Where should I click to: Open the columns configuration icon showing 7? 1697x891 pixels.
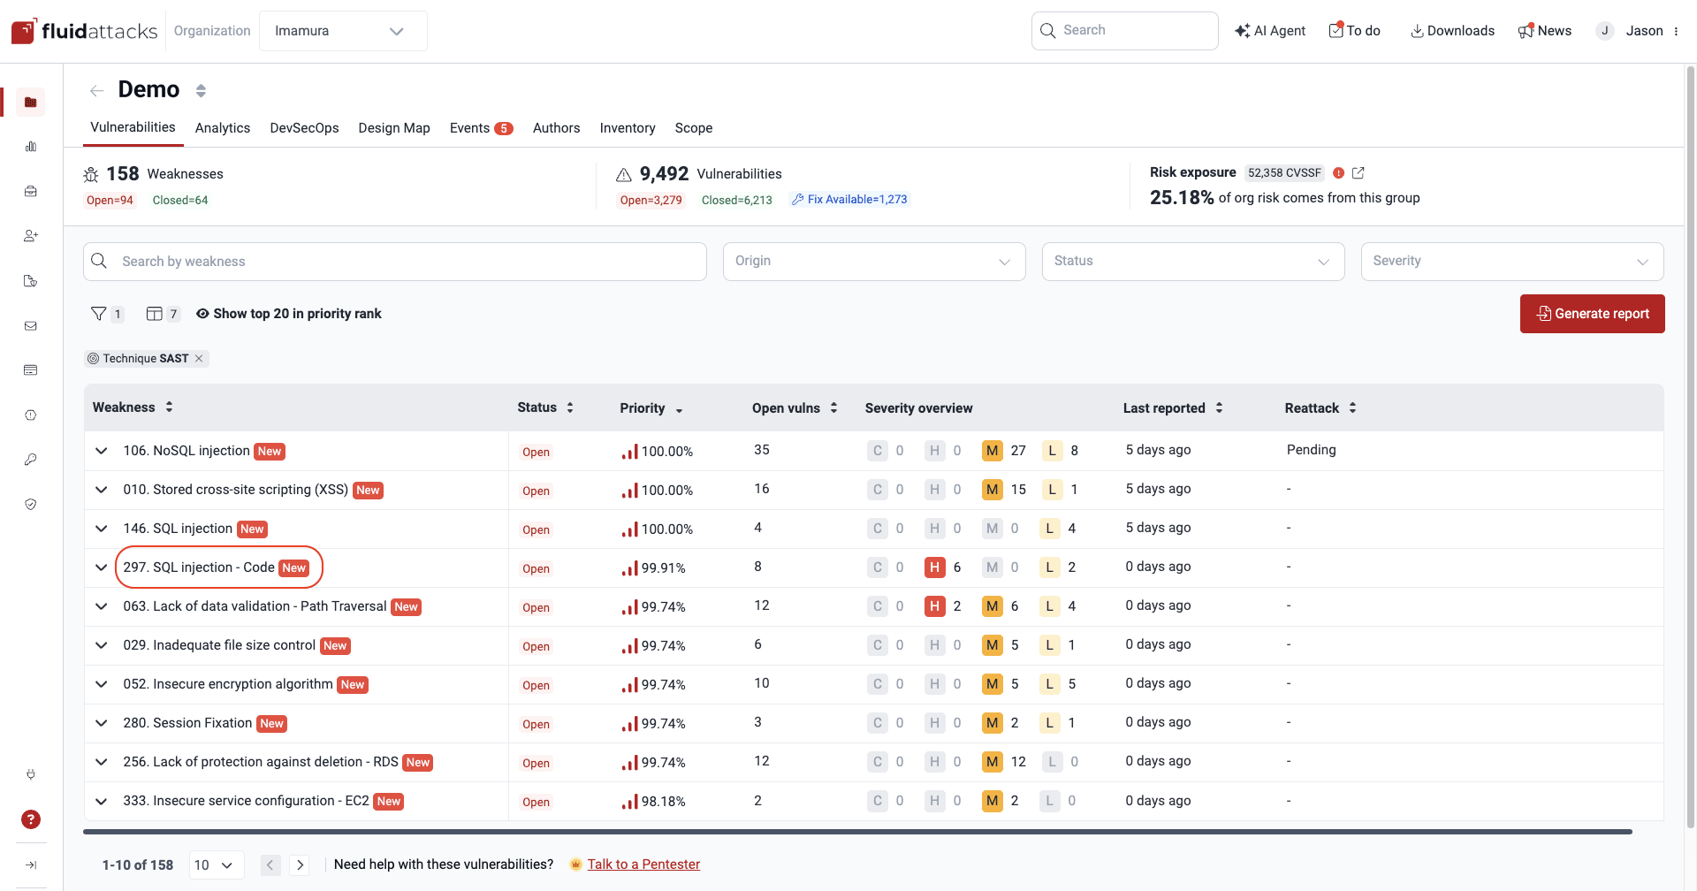(155, 313)
